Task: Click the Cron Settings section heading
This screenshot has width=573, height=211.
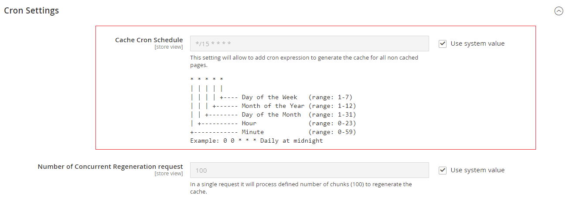Action: tap(31, 11)
